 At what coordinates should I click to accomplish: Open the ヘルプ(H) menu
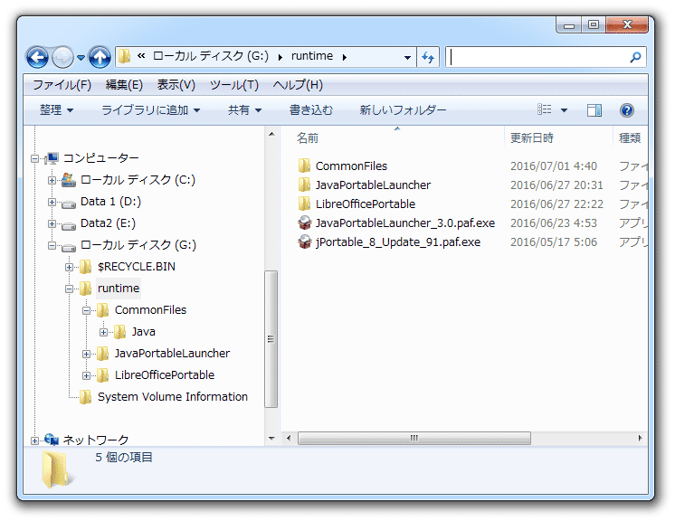tap(298, 85)
